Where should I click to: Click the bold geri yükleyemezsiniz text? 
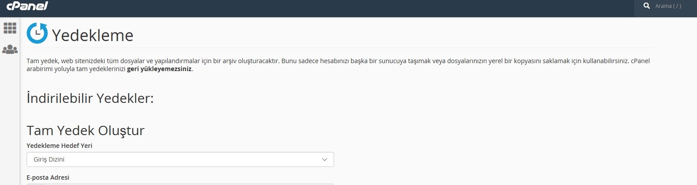[159, 69]
